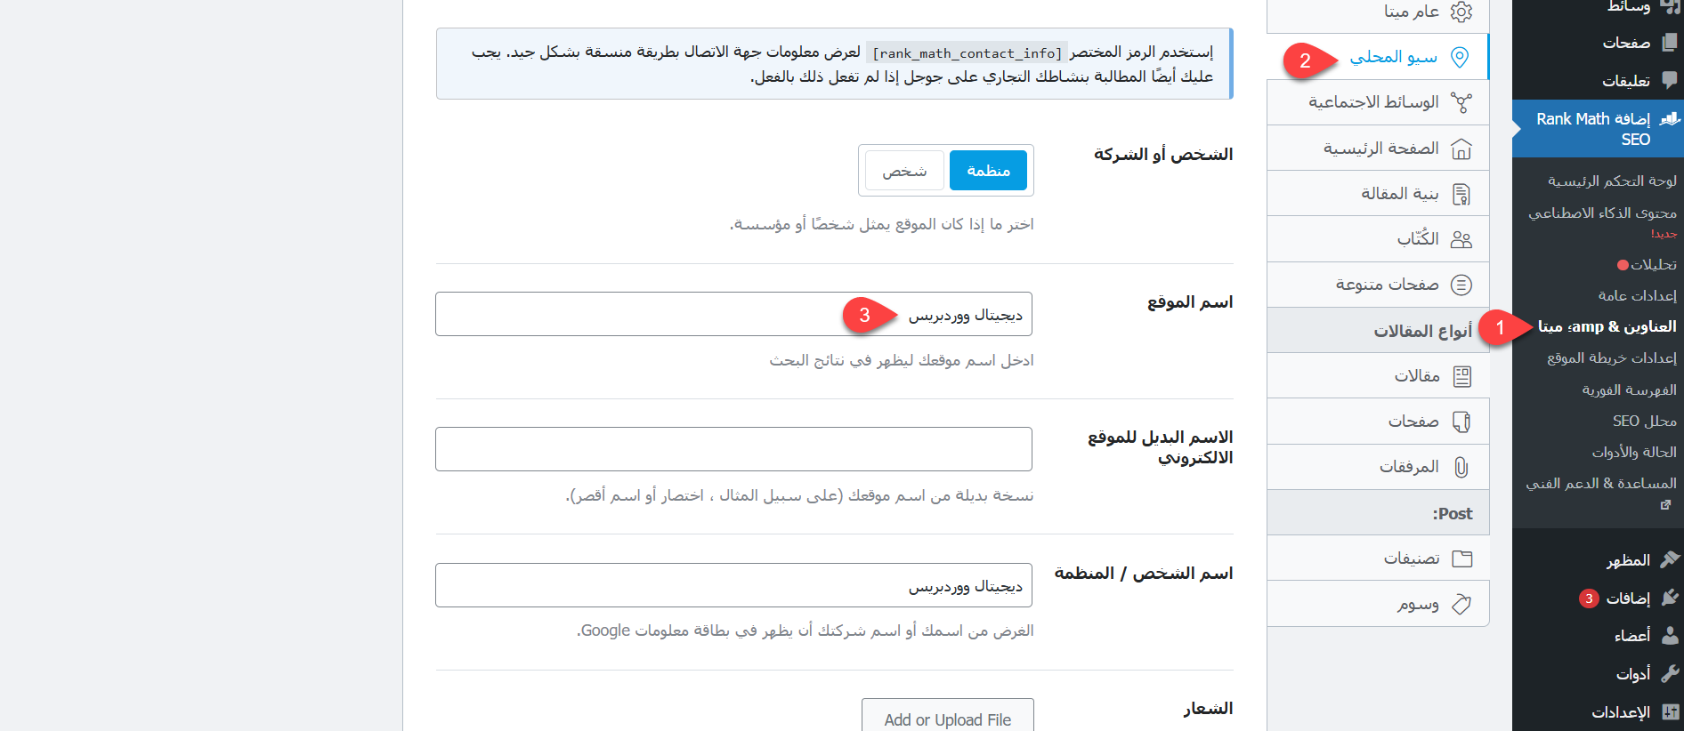Select the paperclip icon for المرفقات
1684x731 pixels.
point(1461,467)
